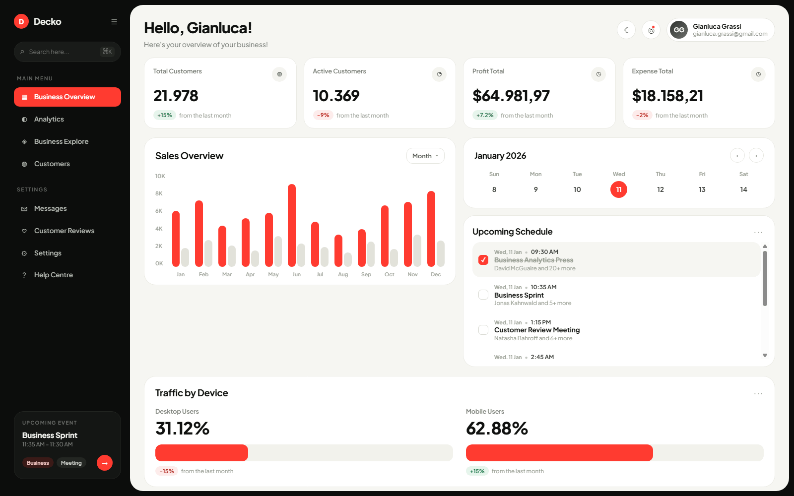This screenshot has width=794, height=496.
Task: Click the Desktop Users progress bar
Action: 304,453
